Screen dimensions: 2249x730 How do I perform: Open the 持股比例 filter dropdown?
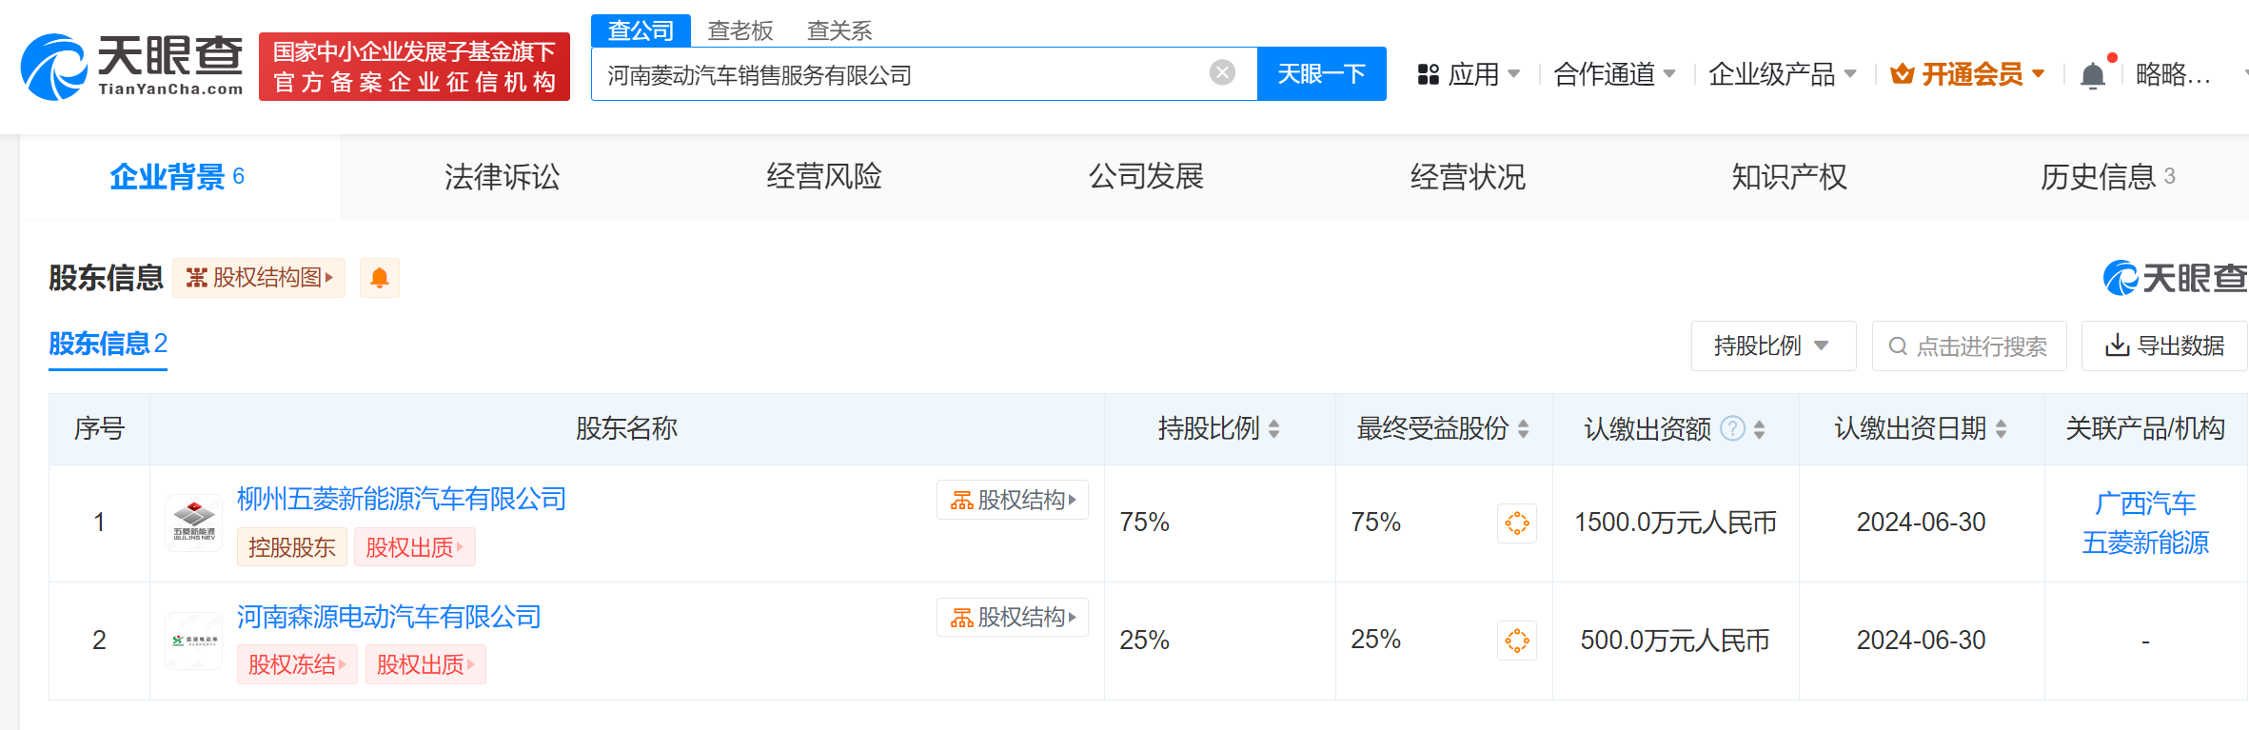pyautogui.click(x=1772, y=345)
